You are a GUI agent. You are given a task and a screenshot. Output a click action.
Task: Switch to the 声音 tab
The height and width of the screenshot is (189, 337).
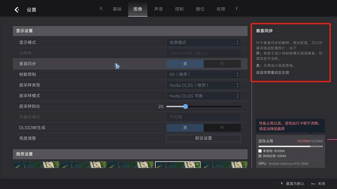pyautogui.click(x=158, y=9)
